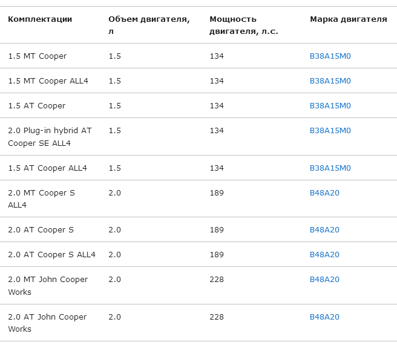Screen dimensions: 397x345
Task: Open B38A15M0 link for 1.5 MT Cooper
Action: point(330,56)
